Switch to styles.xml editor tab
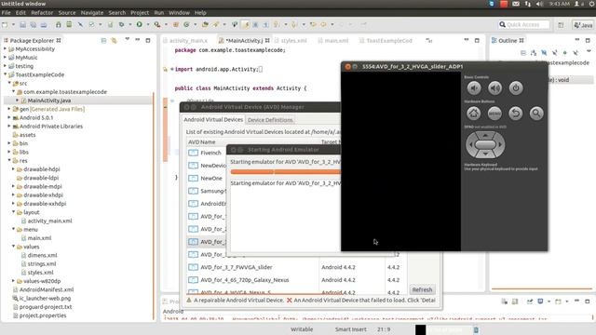 [291, 40]
